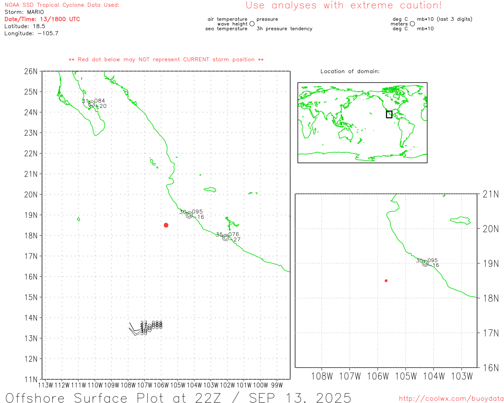Click the 113W label on main map axis
This screenshot has width=504, height=403.
coord(45,385)
